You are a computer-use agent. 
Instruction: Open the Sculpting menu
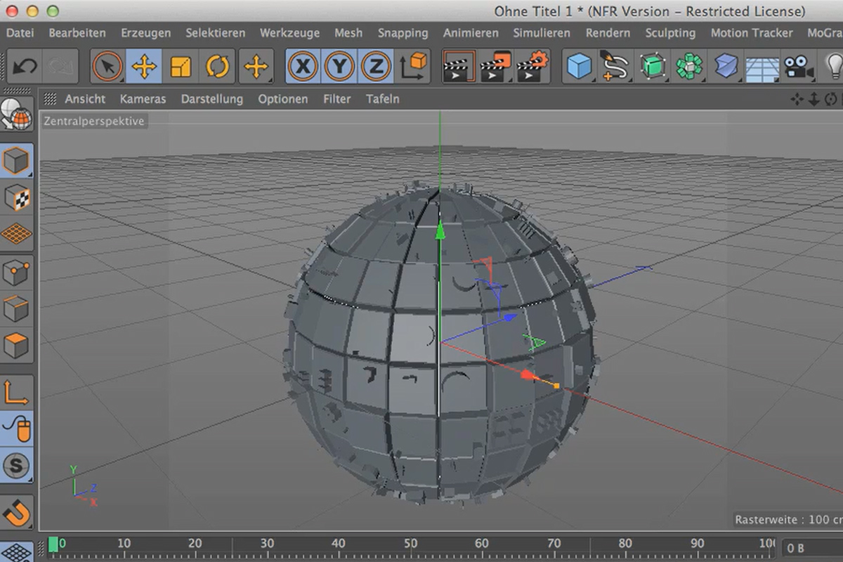pyautogui.click(x=670, y=33)
